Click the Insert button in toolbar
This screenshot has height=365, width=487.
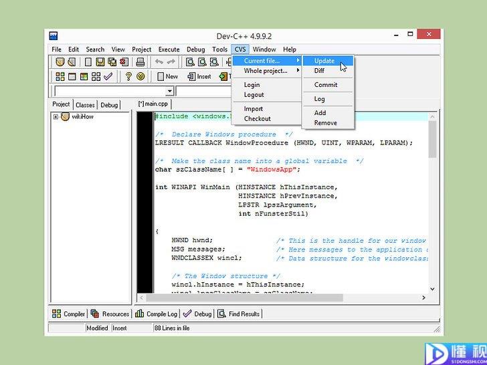[199, 76]
